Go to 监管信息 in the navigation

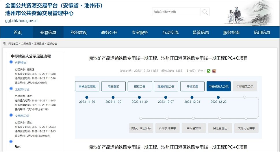pyautogui.click(x=201, y=33)
